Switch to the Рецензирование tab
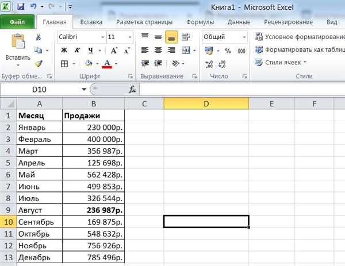Image resolution: width=345 pixels, height=266 pixels. (x=288, y=22)
